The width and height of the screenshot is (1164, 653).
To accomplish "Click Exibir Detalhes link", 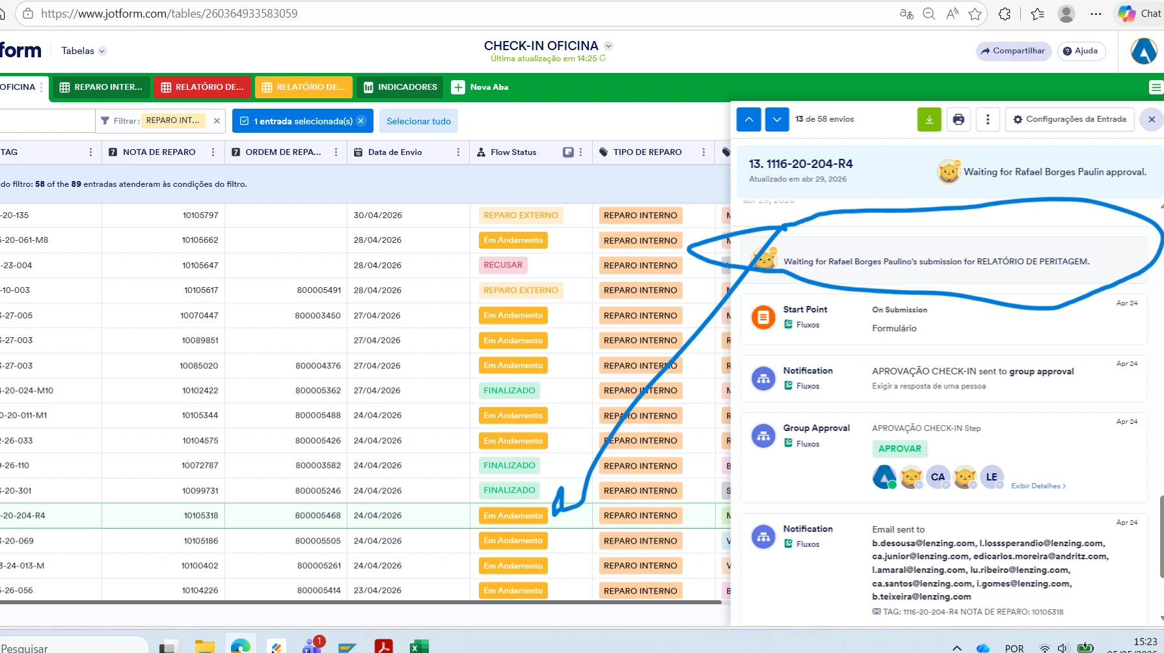I will (x=1038, y=486).
